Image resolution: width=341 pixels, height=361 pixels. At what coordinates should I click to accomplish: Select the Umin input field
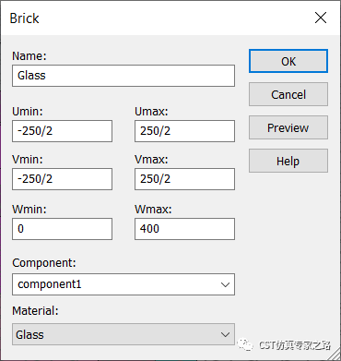62,131
